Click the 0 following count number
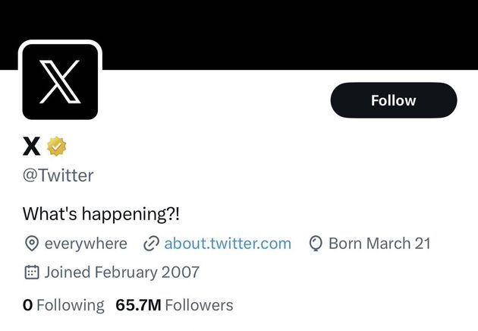Image resolution: width=478 pixels, height=331 pixels. (x=28, y=304)
